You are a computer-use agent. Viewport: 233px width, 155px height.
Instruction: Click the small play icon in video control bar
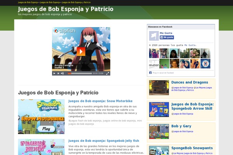click(x=54, y=73)
